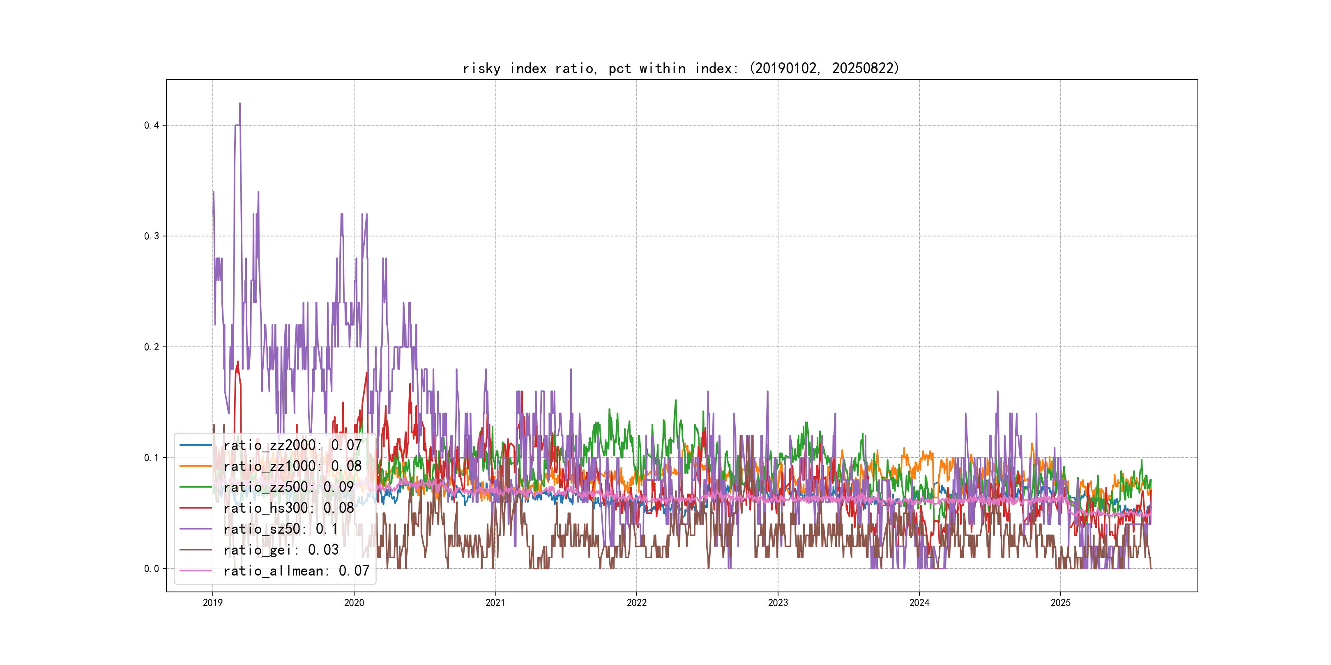The width and height of the screenshot is (1331, 665).
Task: Click the red ratio_hs300 legend line
Action: tap(195, 508)
